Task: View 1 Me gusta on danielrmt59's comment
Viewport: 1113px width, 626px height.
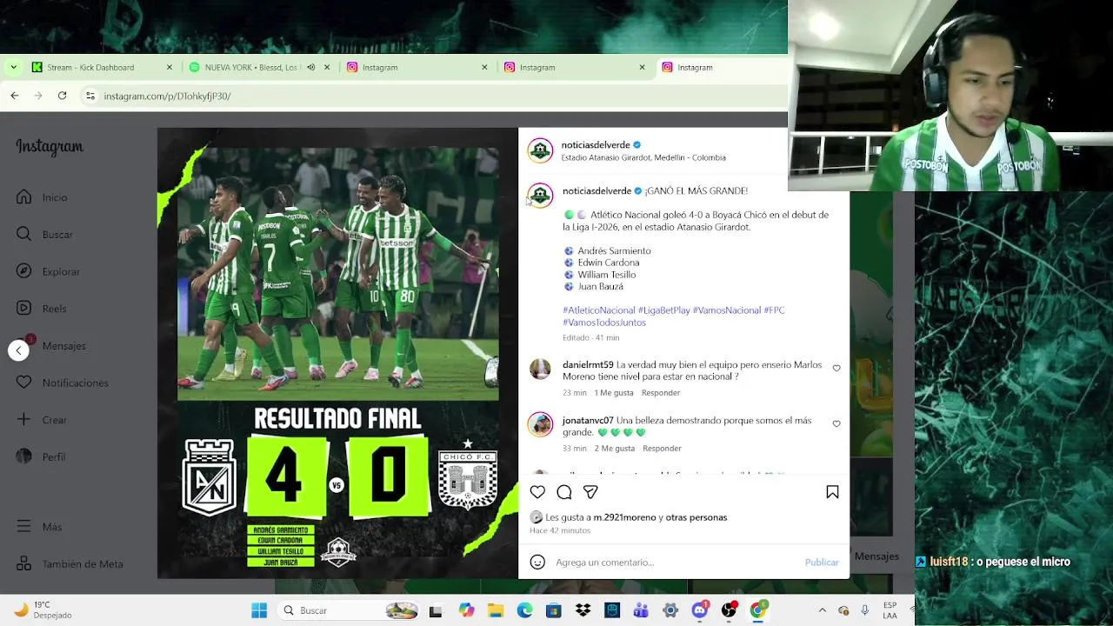Action: tap(614, 393)
